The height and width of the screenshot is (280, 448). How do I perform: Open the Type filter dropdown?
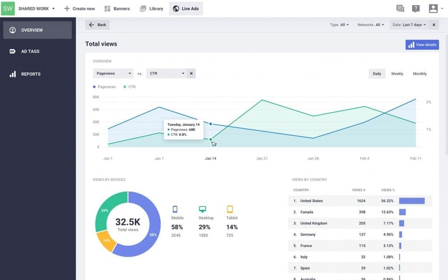[339, 25]
